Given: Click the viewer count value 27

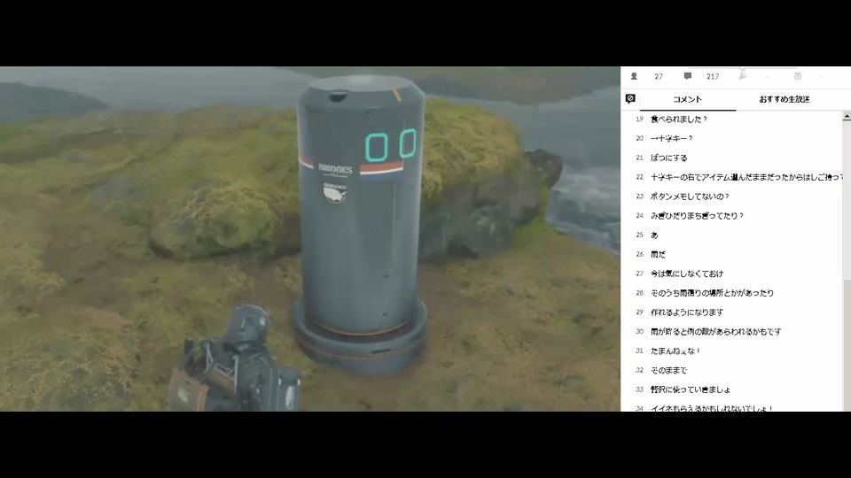Looking at the screenshot, I should click(659, 77).
